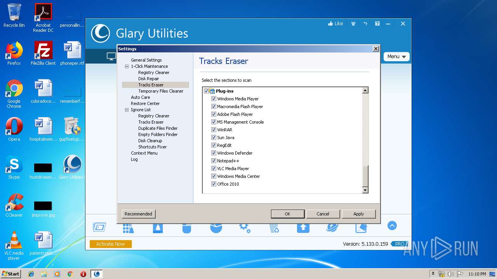The width and height of the screenshot is (497, 279).
Task: Click the Apply button
Action: coord(358,214)
